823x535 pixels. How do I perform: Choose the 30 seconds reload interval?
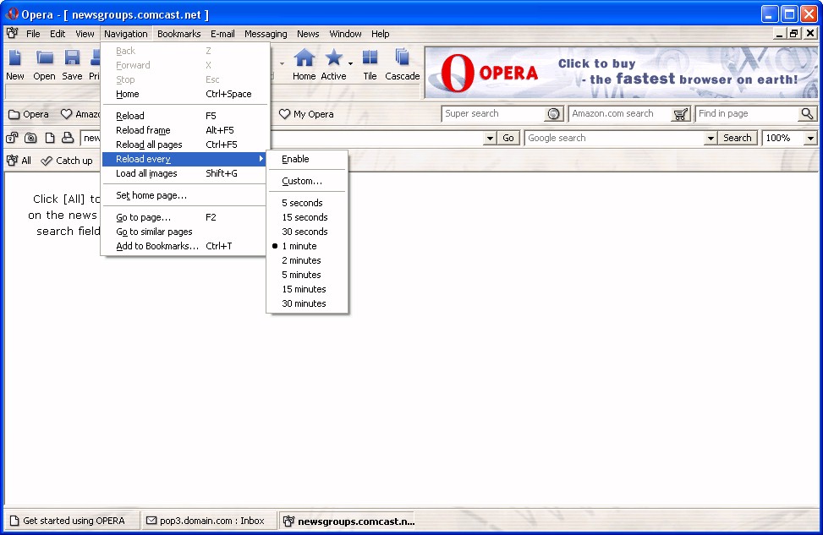click(305, 232)
